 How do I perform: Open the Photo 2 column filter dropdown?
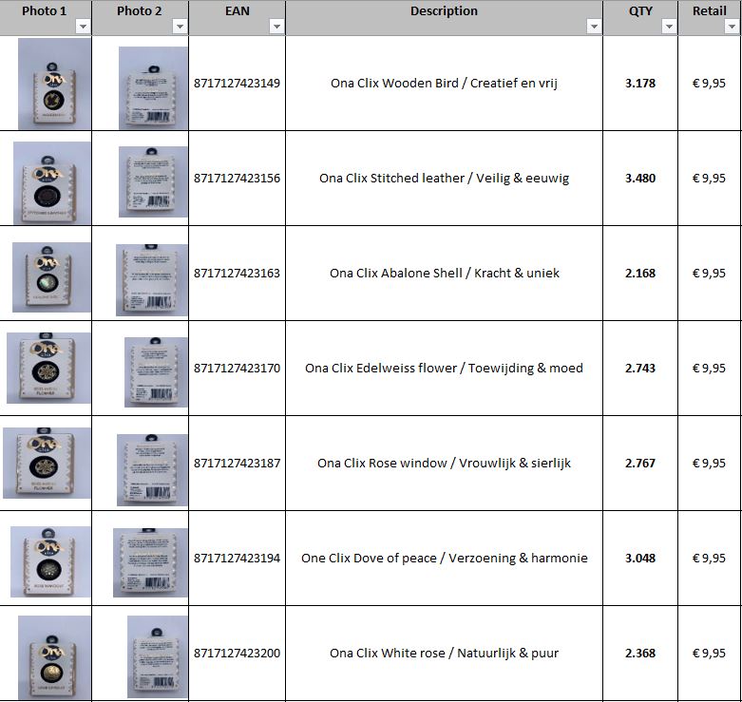click(180, 27)
